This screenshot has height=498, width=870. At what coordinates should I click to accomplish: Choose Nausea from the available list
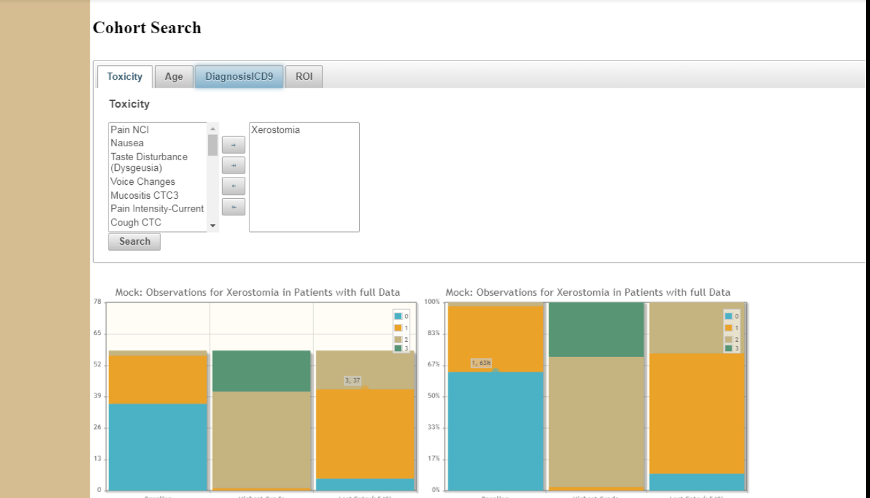pos(127,143)
